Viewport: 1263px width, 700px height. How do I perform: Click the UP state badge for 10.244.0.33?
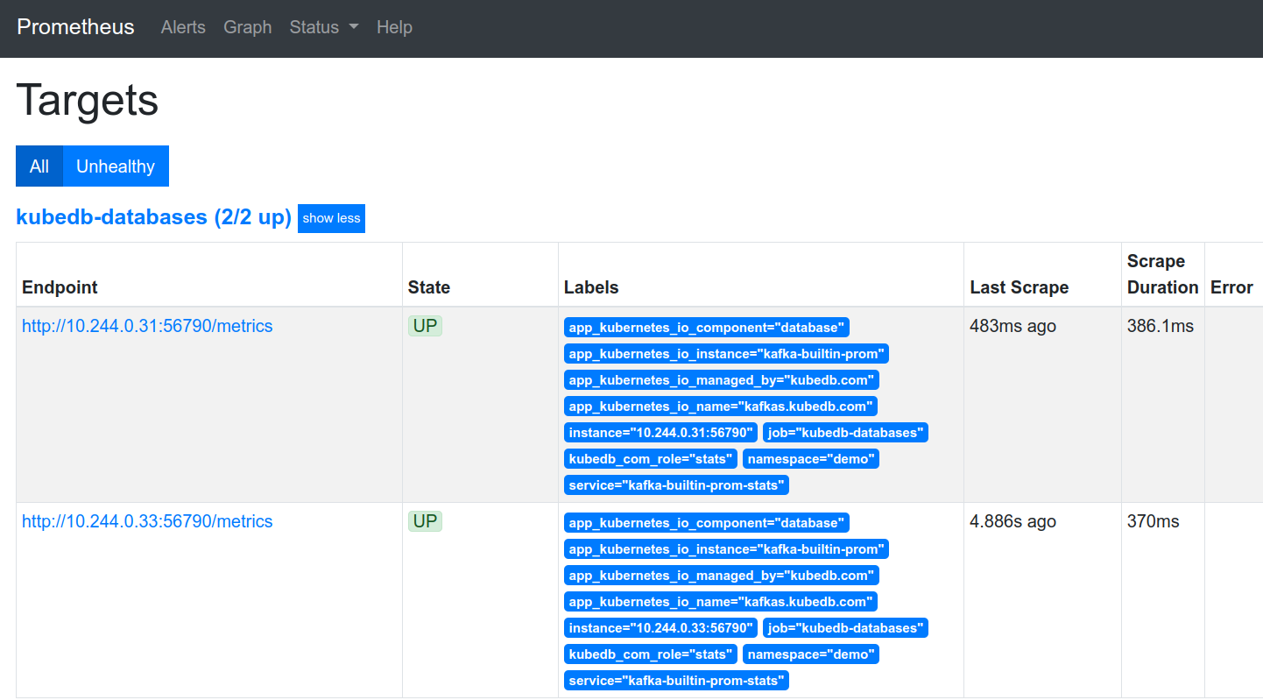[x=425, y=521]
